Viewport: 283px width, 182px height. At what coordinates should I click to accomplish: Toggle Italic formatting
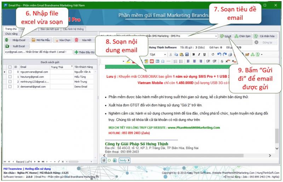199,55
